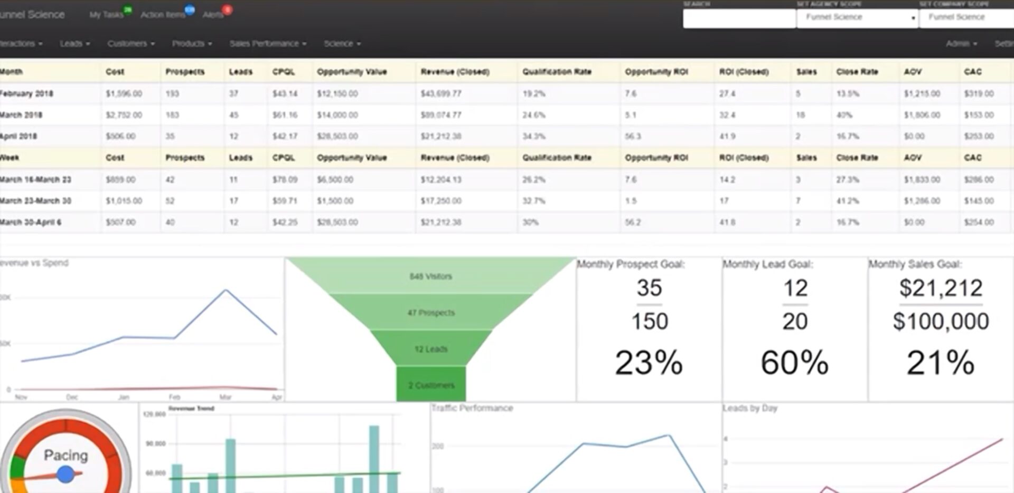Select the February 2018 row
This screenshot has height=493, width=1014.
pos(26,93)
